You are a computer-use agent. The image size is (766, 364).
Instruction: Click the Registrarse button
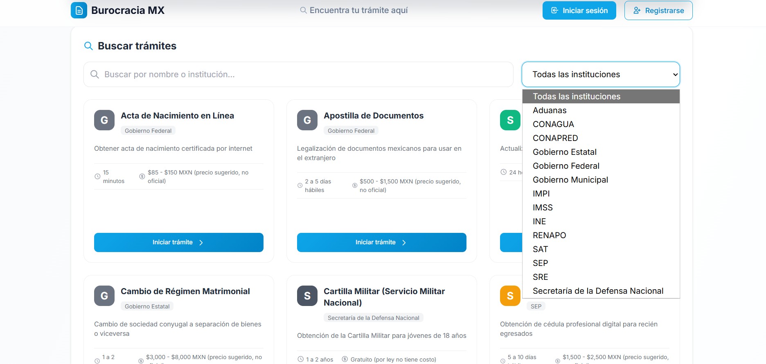658,10
